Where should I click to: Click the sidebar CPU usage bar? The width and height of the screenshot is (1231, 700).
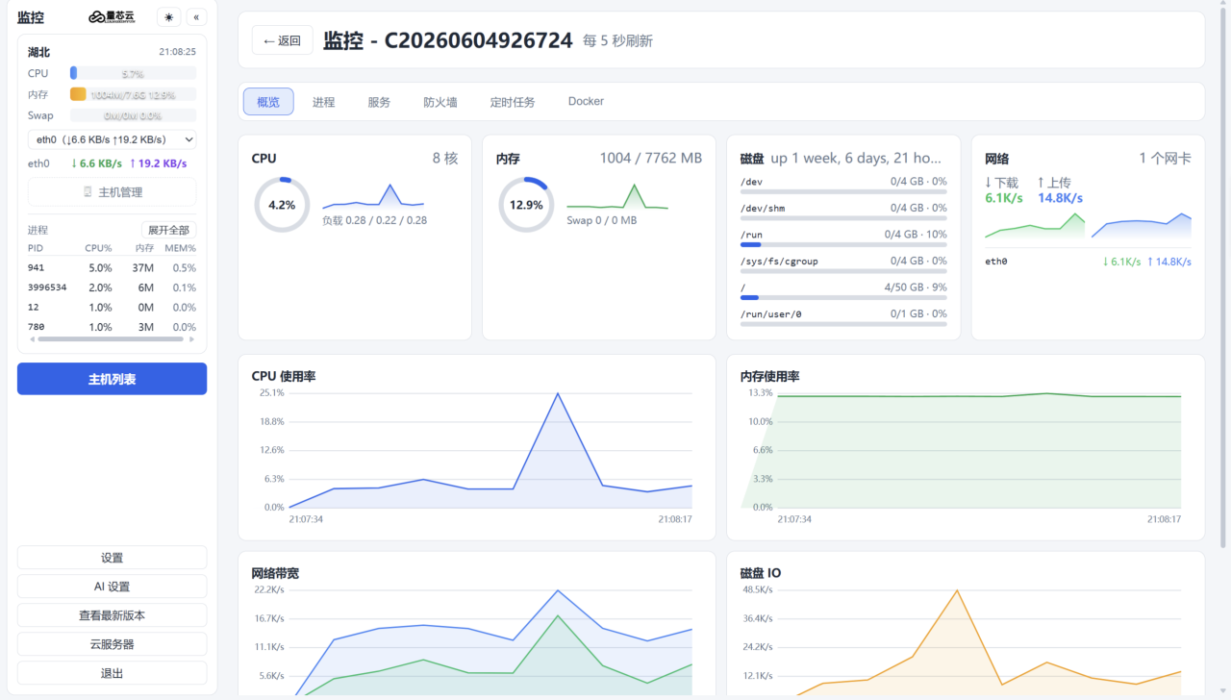click(133, 73)
